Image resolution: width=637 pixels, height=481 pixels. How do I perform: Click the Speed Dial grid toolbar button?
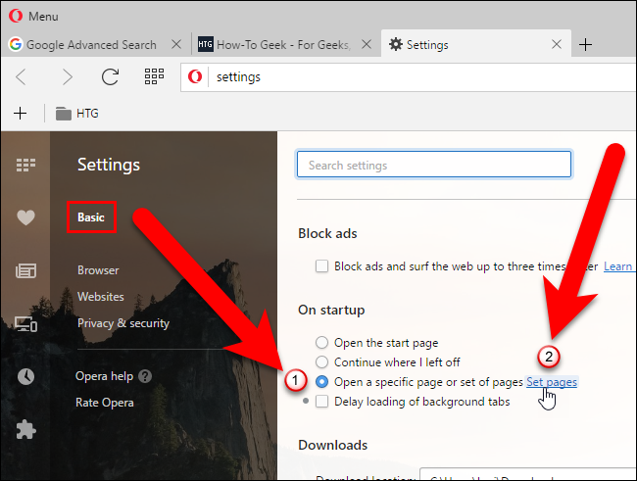(154, 76)
